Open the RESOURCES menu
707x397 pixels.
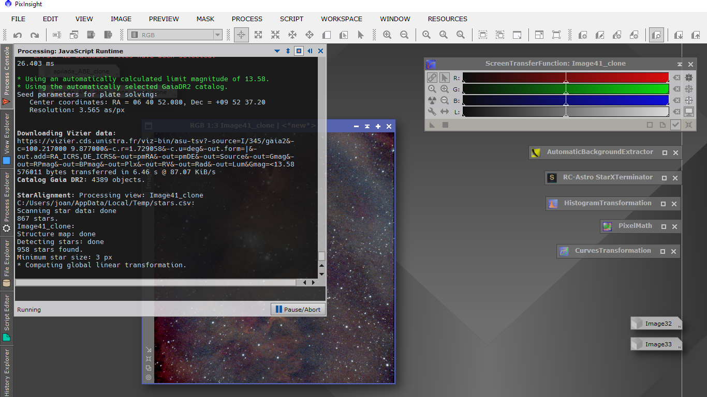point(448,19)
